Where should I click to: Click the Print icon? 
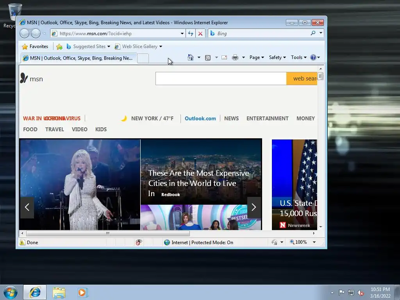pyautogui.click(x=235, y=57)
